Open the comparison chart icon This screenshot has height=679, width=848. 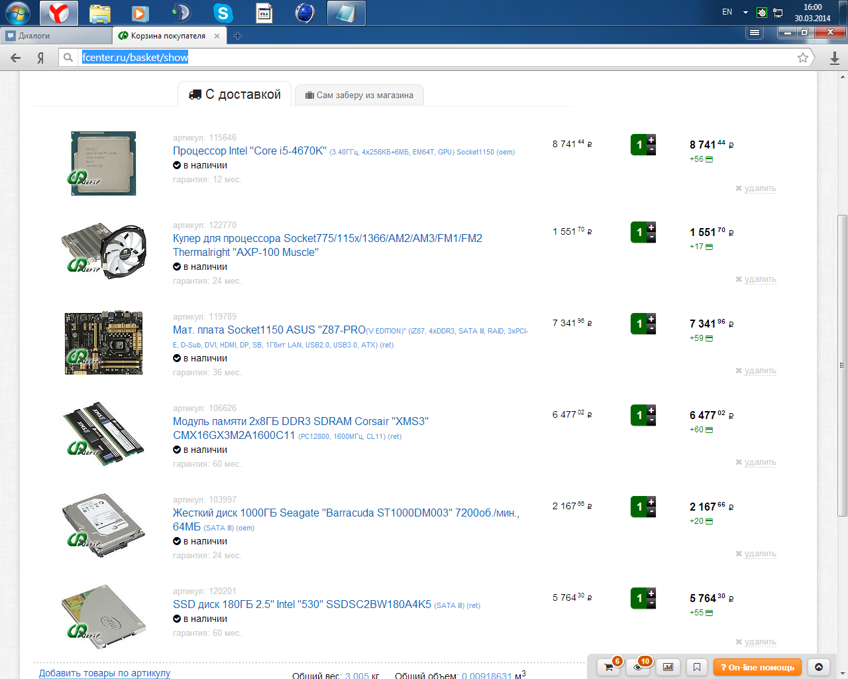[x=668, y=667]
